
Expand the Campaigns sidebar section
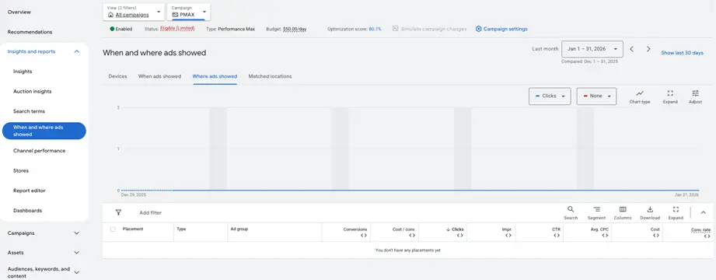tap(77, 233)
